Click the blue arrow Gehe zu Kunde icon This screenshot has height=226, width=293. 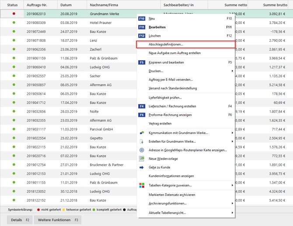142,168
